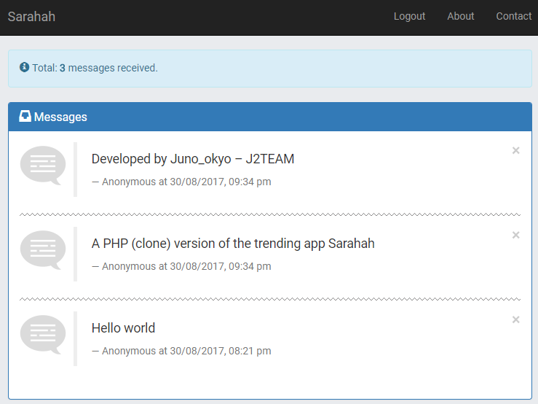Select text 'A PHP (clone) version of the trending app Sarahah'
The width and height of the screenshot is (538, 404).
click(233, 244)
